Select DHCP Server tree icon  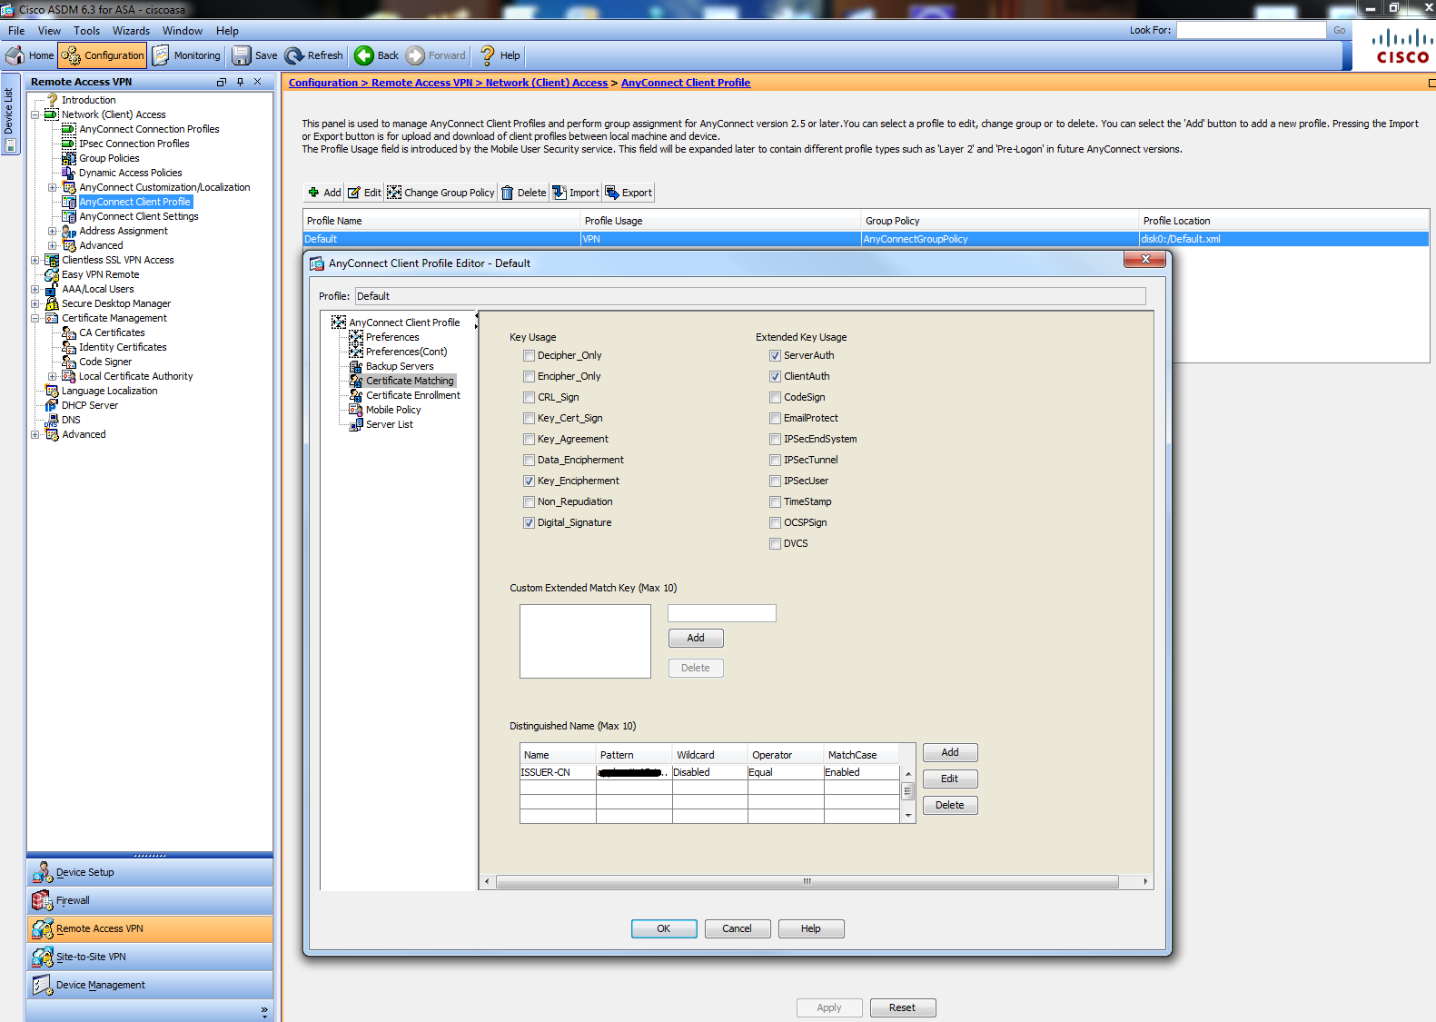[x=52, y=405]
